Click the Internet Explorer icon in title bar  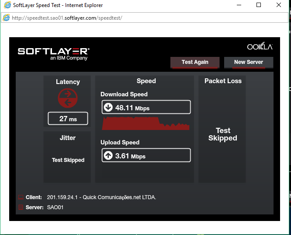(6, 5)
